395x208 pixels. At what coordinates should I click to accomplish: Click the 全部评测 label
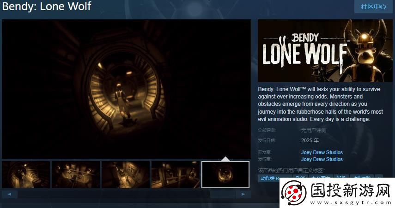pos(267,130)
